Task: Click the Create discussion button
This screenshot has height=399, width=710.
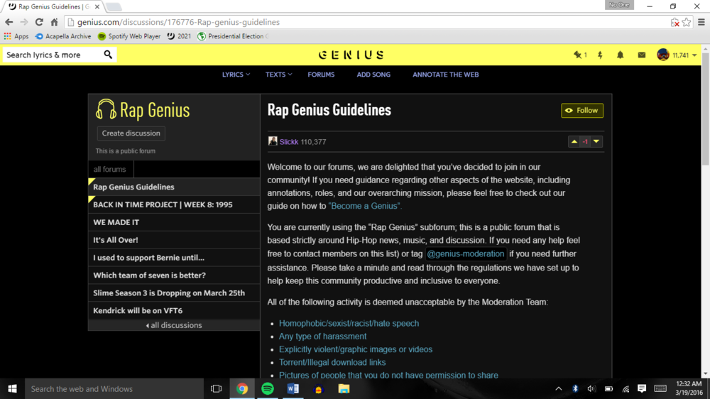Action: [x=131, y=133]
